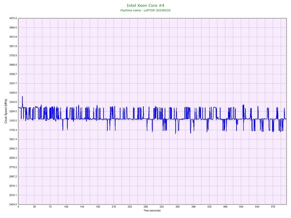Click the y-axis value 3183.5
This screenshot has height=218, width=291.
click(x=13, y=121)
